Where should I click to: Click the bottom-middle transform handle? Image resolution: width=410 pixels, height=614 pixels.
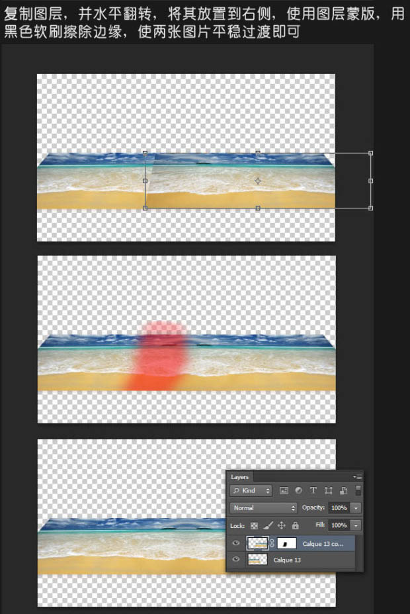[x=258, y=208]
